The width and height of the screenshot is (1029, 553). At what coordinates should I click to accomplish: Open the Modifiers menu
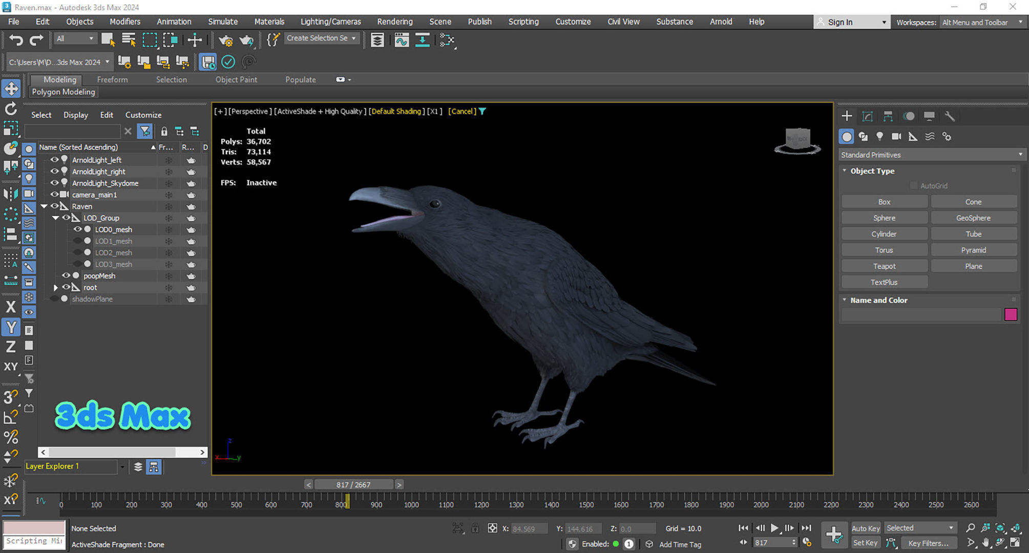125,22
